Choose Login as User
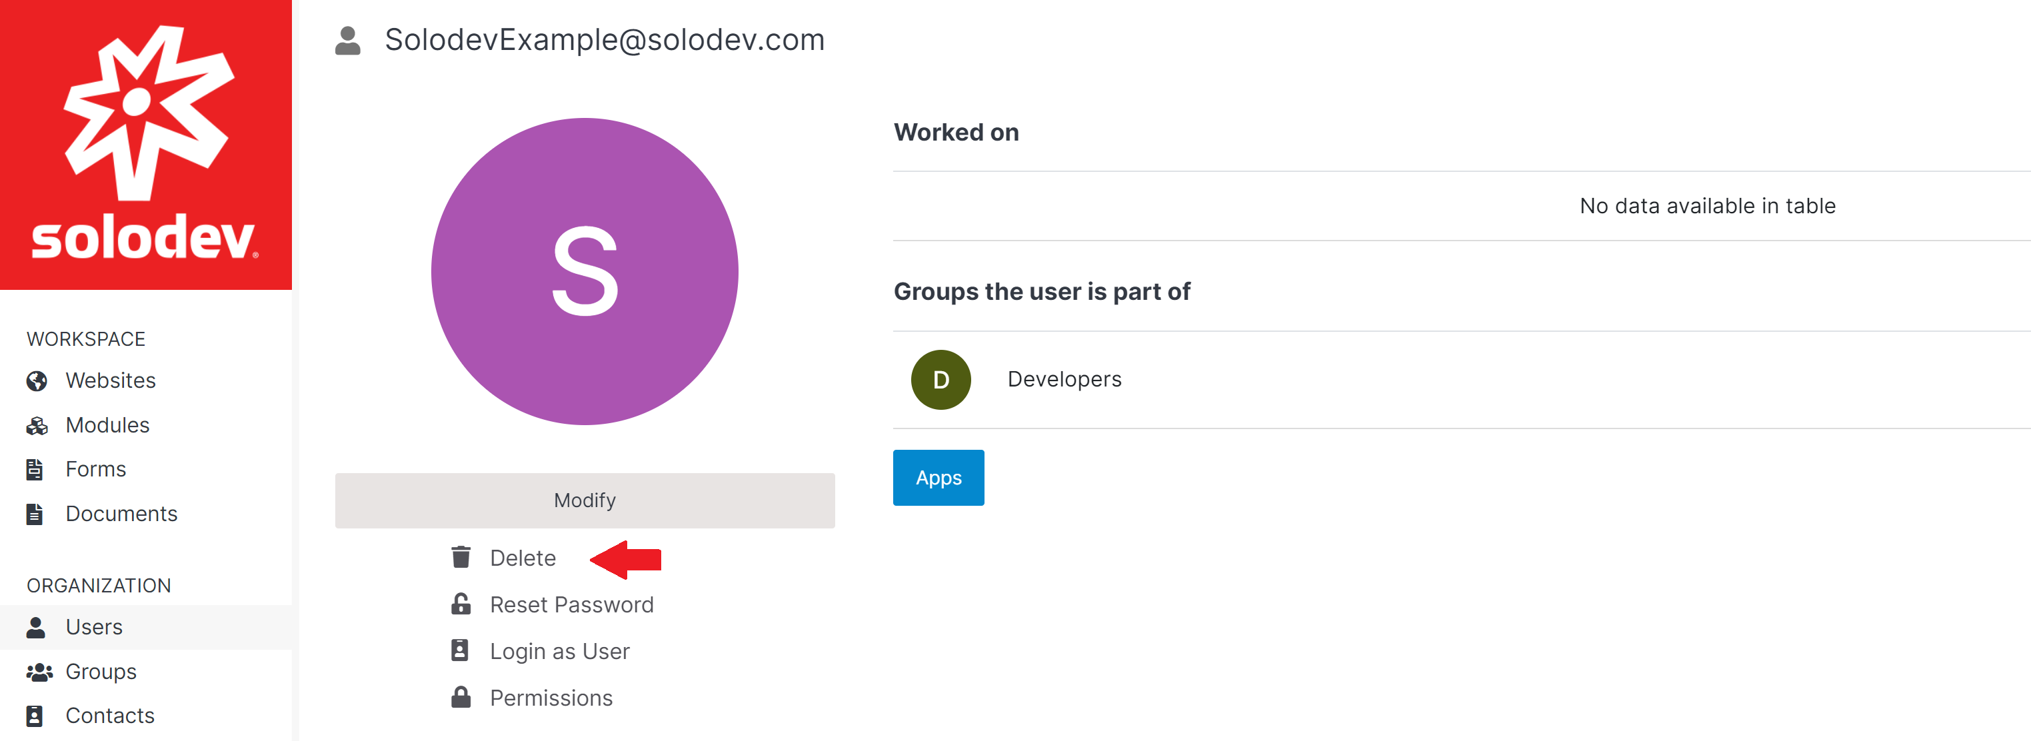The image size is (2031, 741). point(560,651)
